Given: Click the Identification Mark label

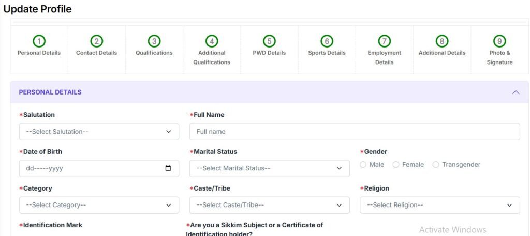Looking at the screenshot, I should pyautogui.click(x=51, y=225).
